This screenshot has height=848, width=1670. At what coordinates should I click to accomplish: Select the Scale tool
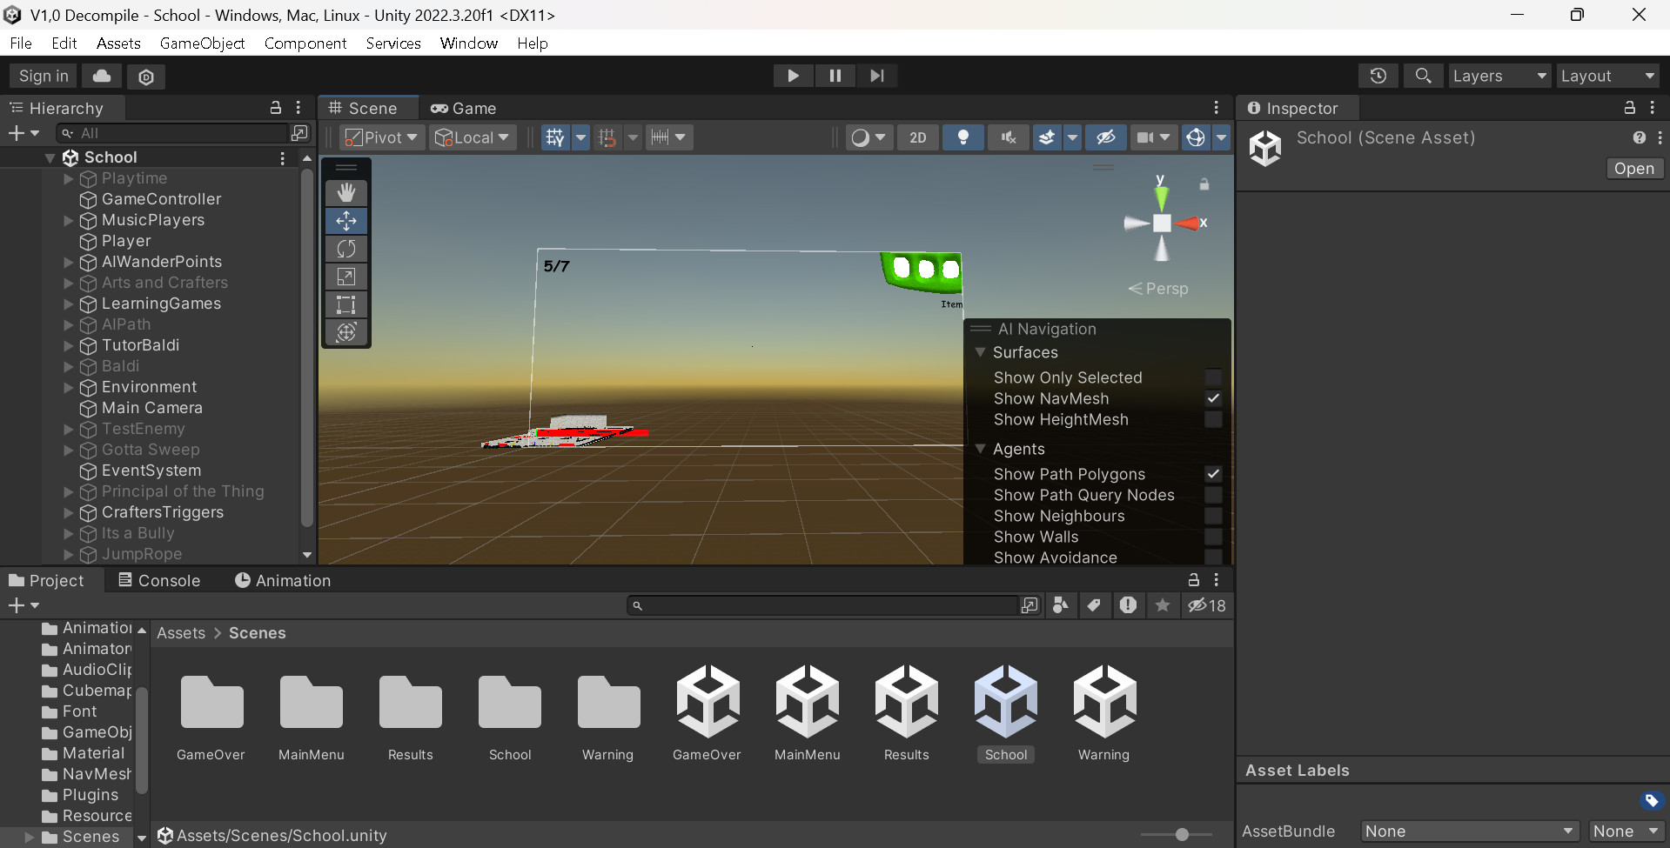click(345, 277)
